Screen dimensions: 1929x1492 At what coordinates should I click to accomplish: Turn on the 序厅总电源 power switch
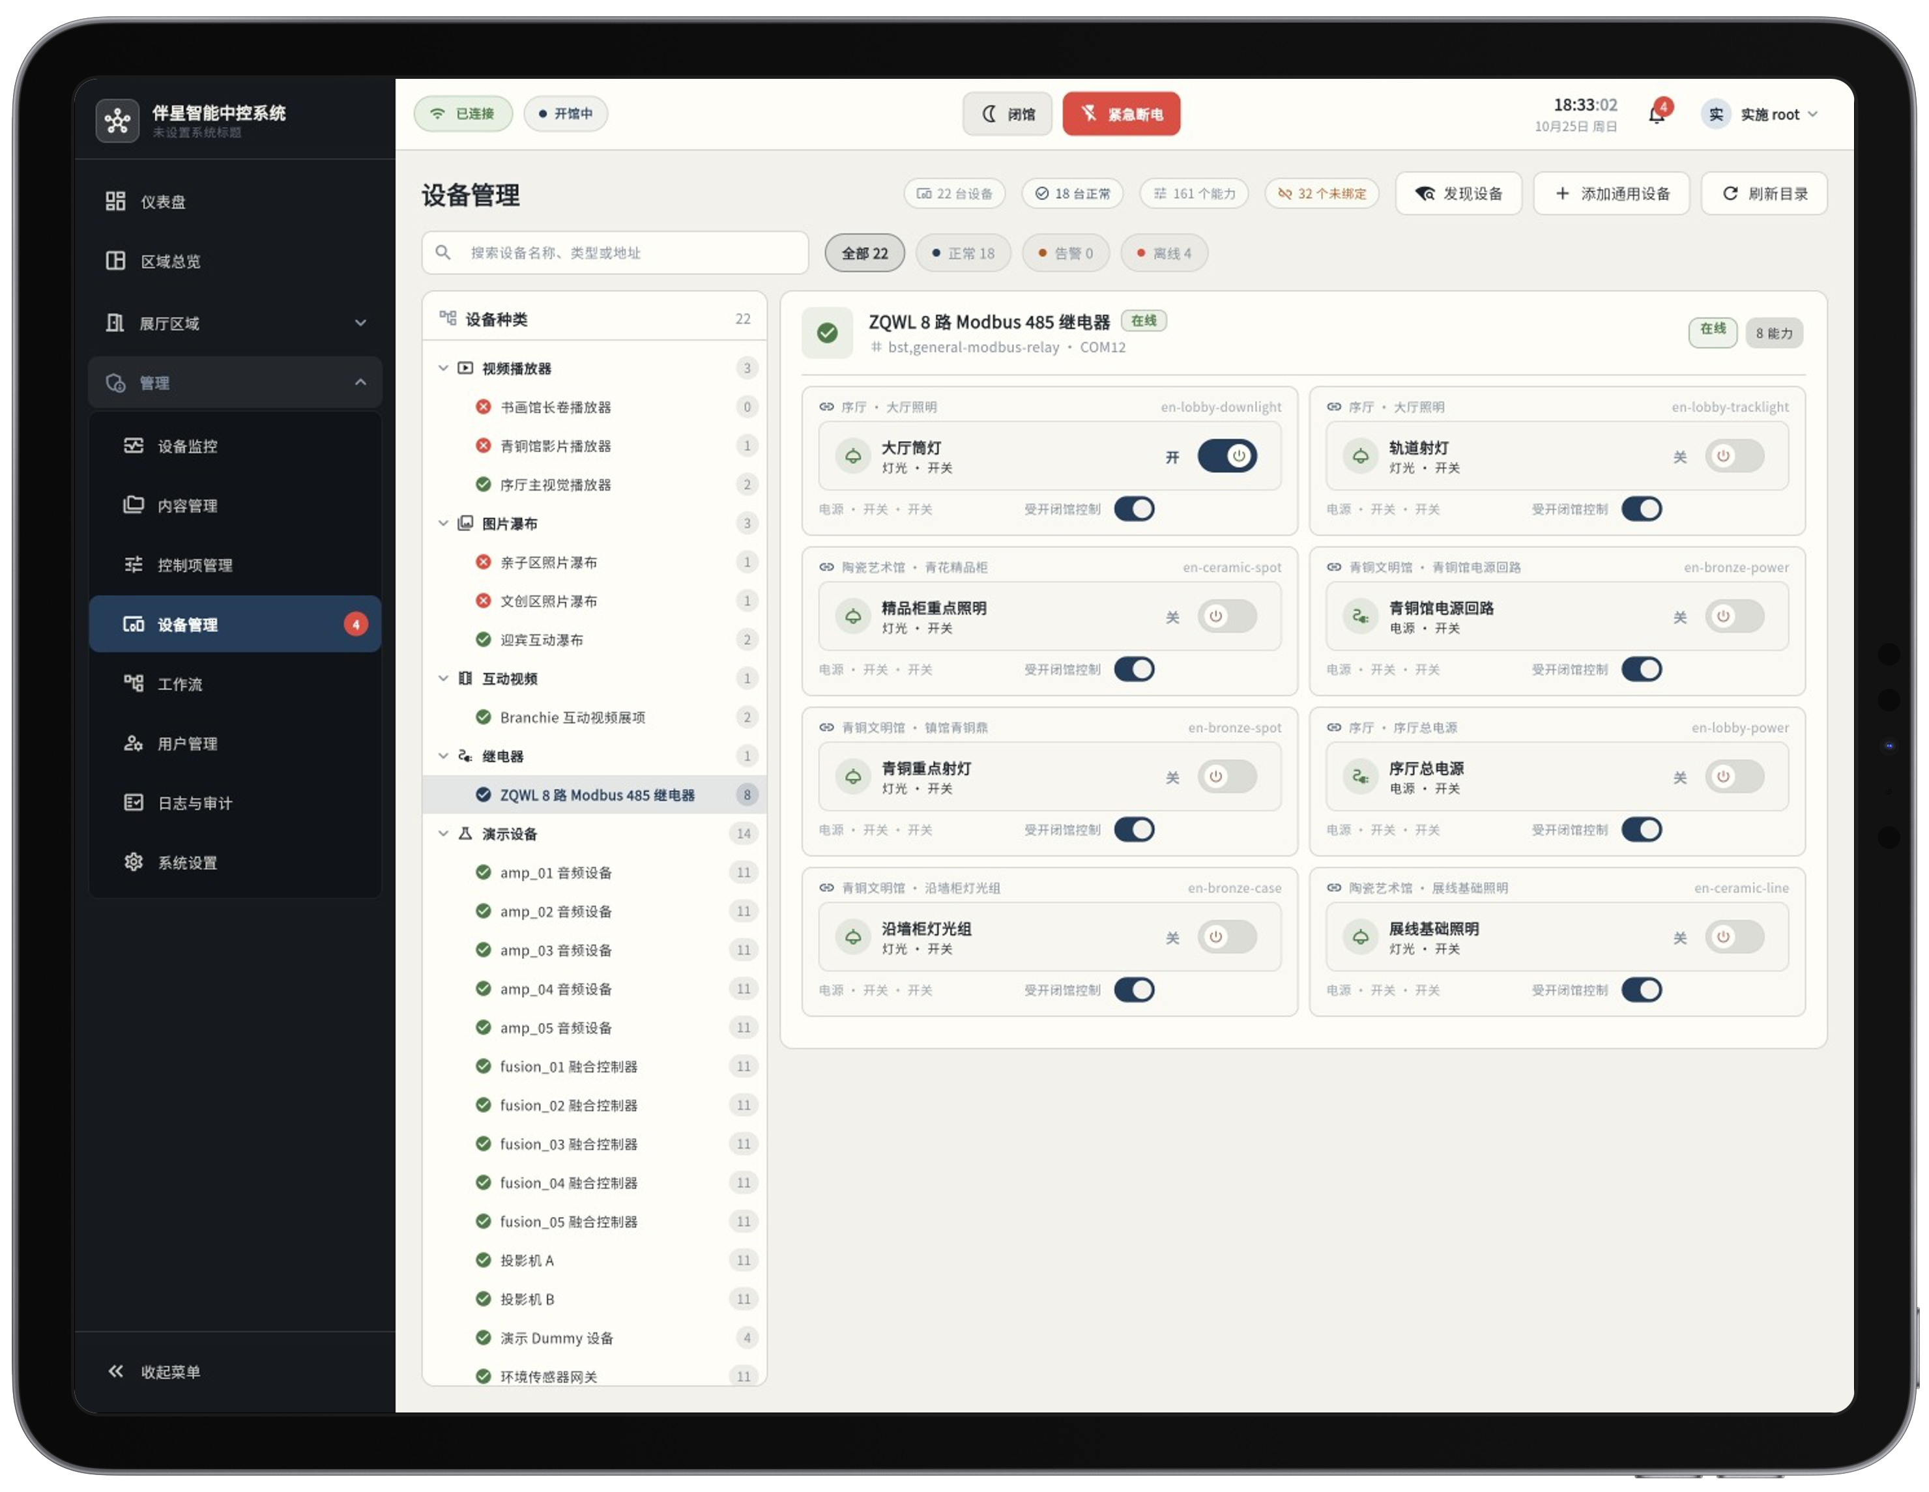[x=1733, y=777]
